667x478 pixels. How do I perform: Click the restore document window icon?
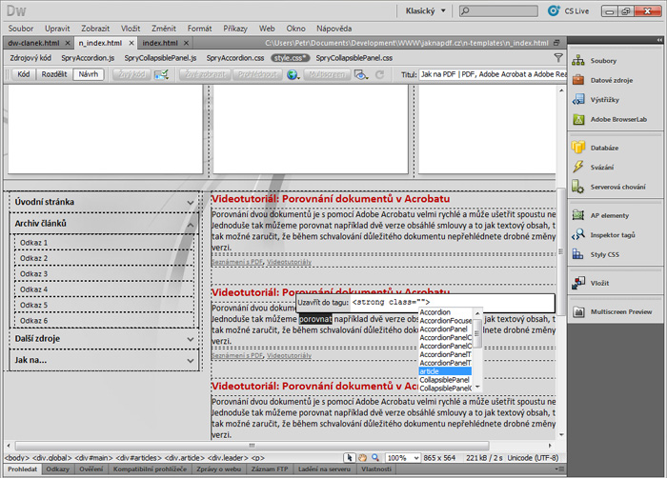click(556, 43)
